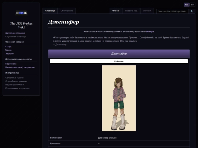Open Связанные правки tool link
Screen dimensions: 198x148
(x=14, y=77)
